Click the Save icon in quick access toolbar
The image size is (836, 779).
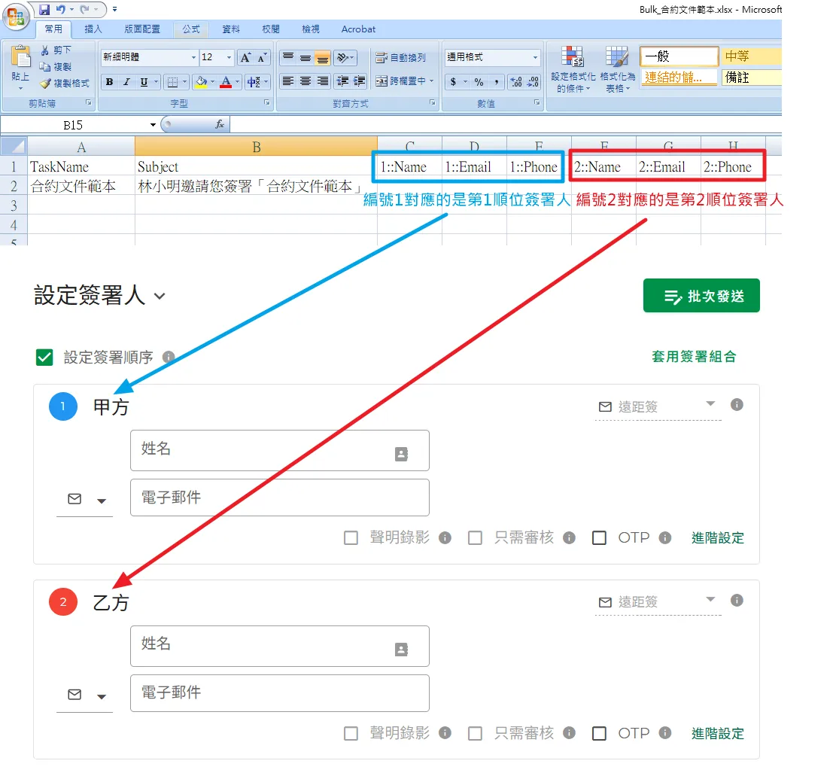[44, 10]
